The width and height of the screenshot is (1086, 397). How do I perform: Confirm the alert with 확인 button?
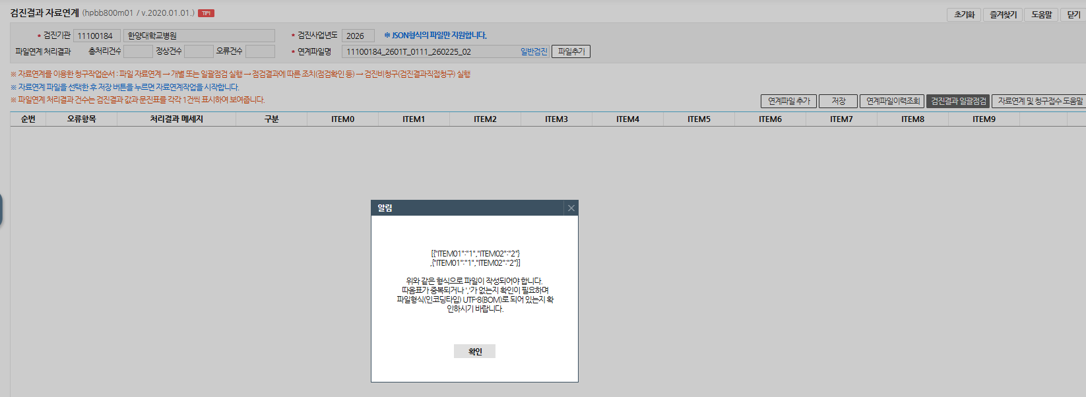474,351
